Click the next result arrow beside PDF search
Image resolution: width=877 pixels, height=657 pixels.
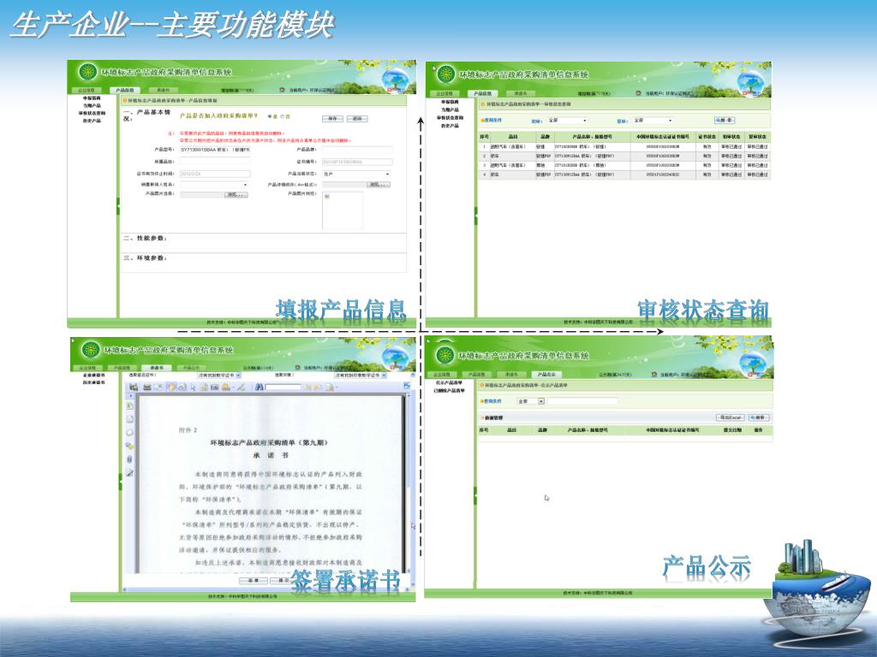318,388
